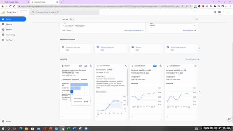Click the Analytics logo icon

tap(3, 12)
